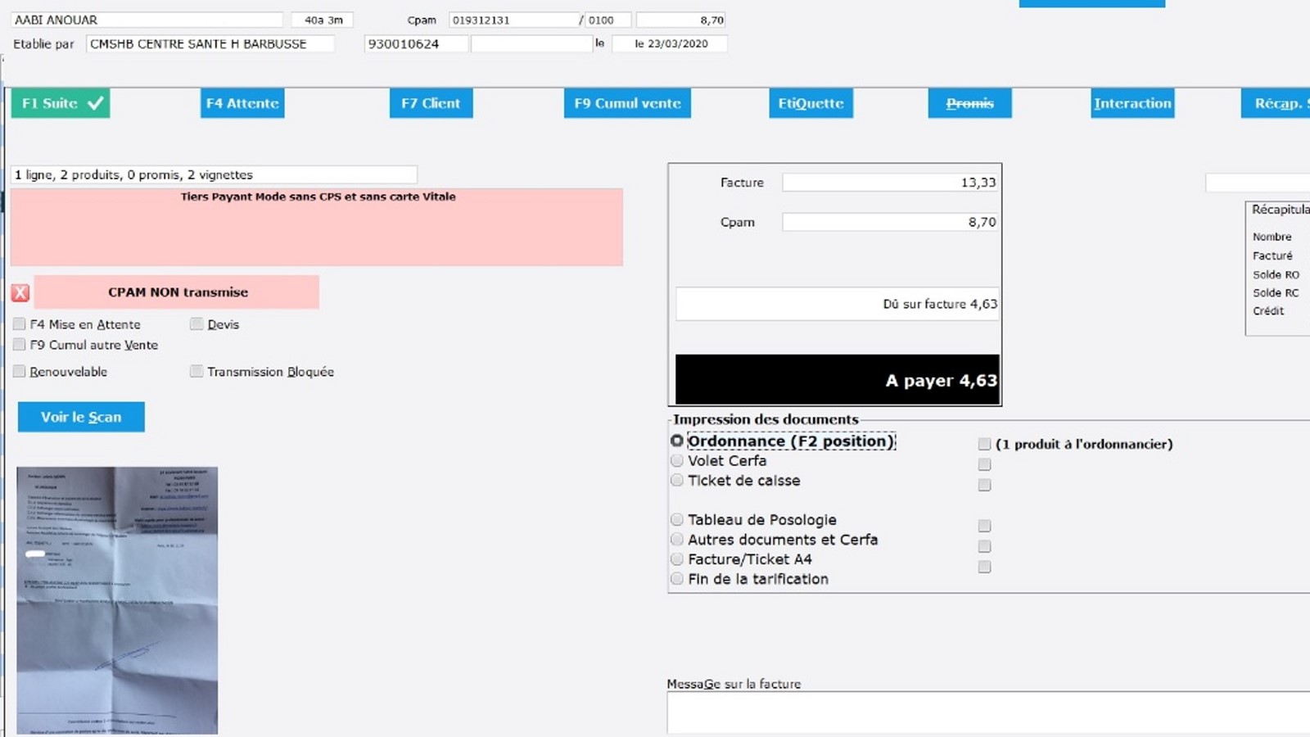Select the Fin de la tarification option

[x=677, y=579]
